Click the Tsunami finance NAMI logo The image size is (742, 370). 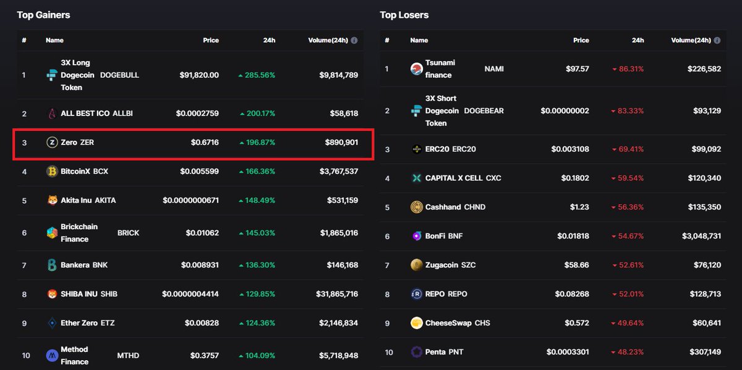416,69
